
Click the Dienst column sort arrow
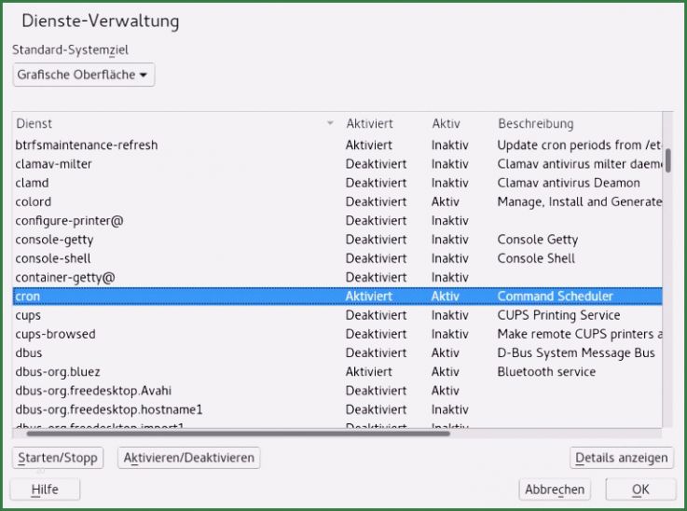[x=330, y=124]
